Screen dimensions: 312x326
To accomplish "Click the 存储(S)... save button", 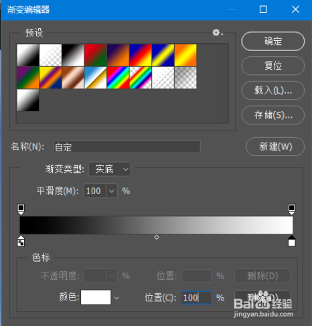I will [x=273, y=115].
